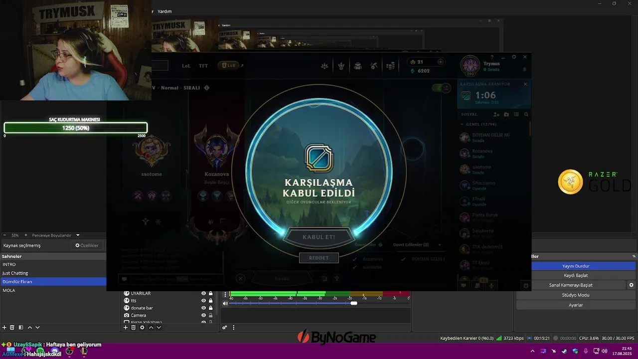The image size is (638, 359).
Task: Add a new source with the plus icon
Action: [126, 328]
